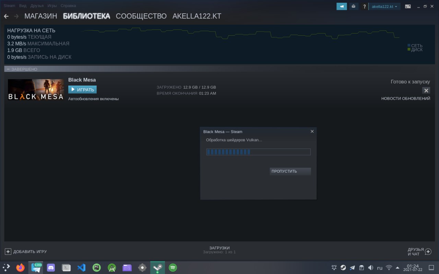Open the terminal from the taskbar

pos(66,267)
